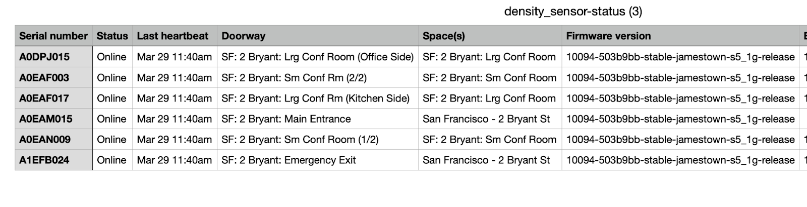
Task: Select the Status column header
Action: pyautogui.click(x=112, y=36)
